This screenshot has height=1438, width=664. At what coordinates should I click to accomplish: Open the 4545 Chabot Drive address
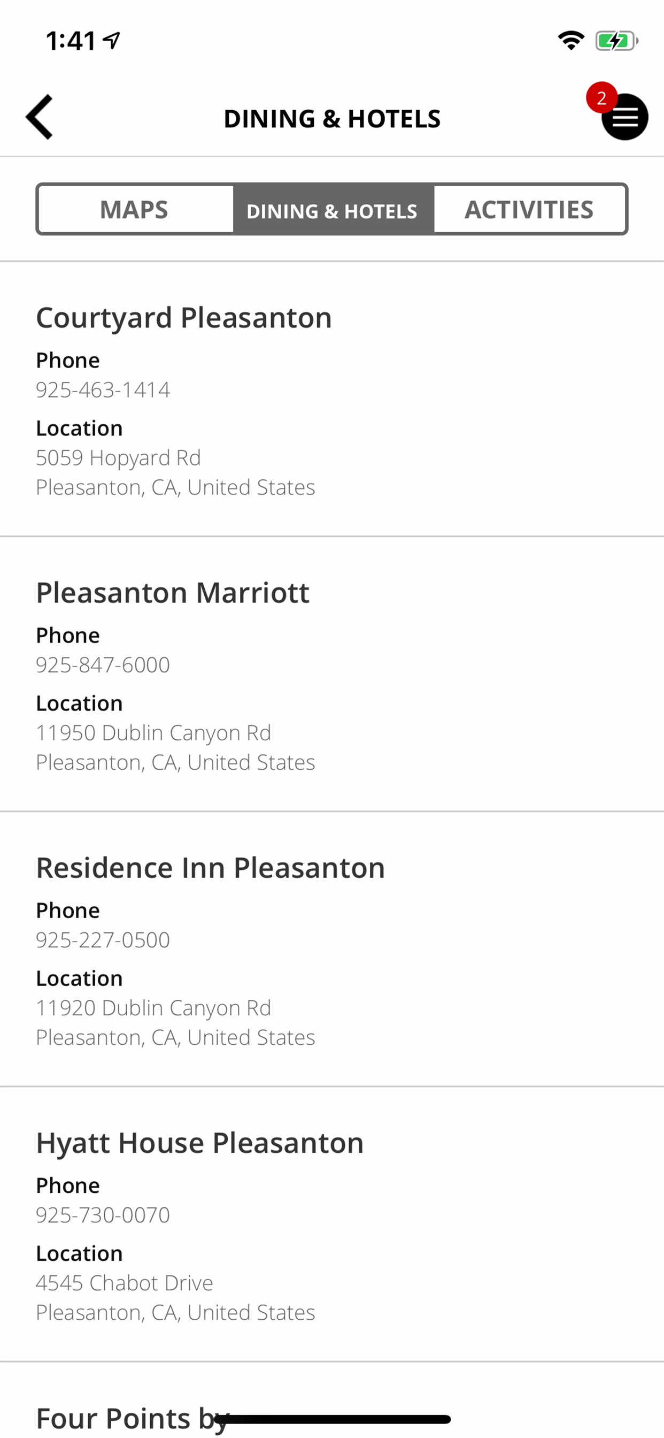pyautogui.click(x=125, y=1283)
